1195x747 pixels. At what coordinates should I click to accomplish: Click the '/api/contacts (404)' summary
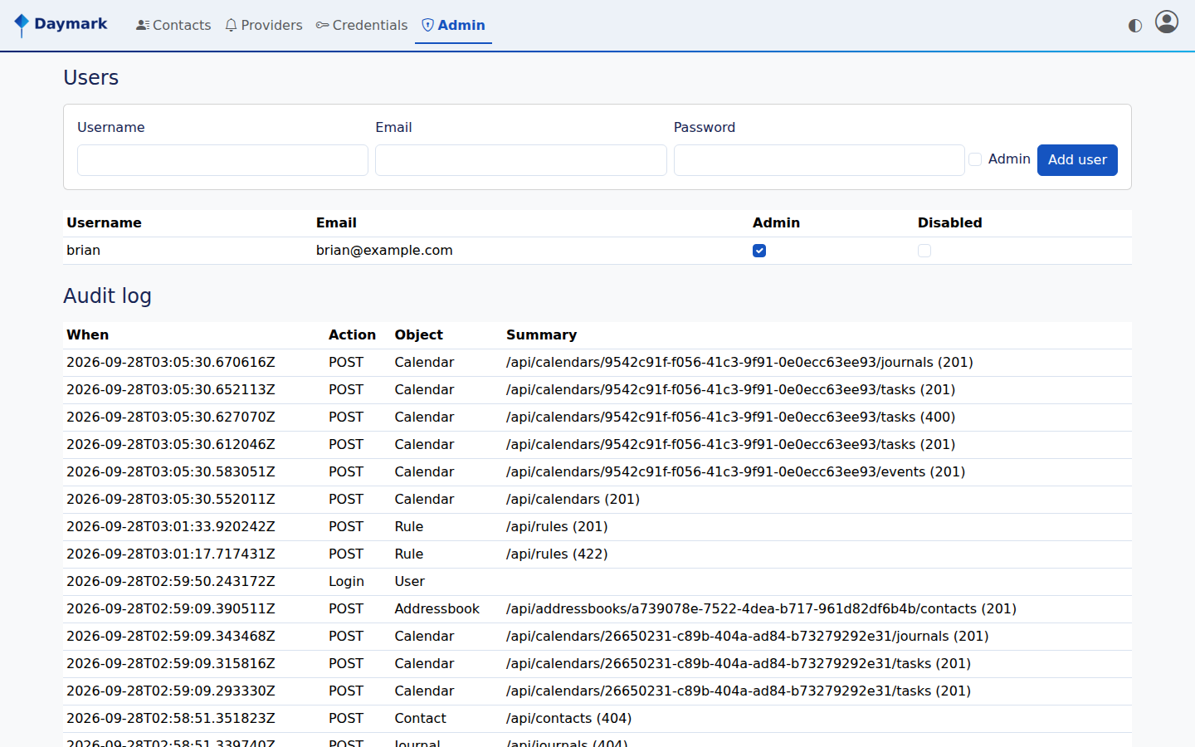[x=568, y=719]
